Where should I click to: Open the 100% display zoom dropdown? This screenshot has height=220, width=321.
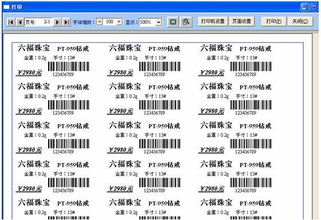[159, 22]
